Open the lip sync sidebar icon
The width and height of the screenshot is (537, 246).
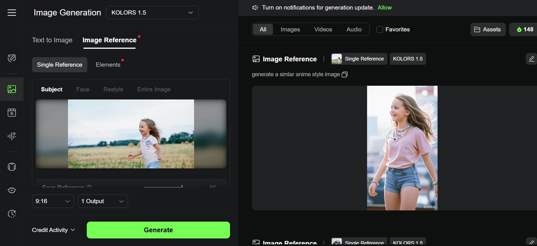(x=12, y=190)
